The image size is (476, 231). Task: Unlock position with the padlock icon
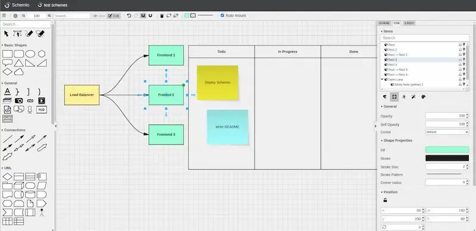tap(385, 200)
